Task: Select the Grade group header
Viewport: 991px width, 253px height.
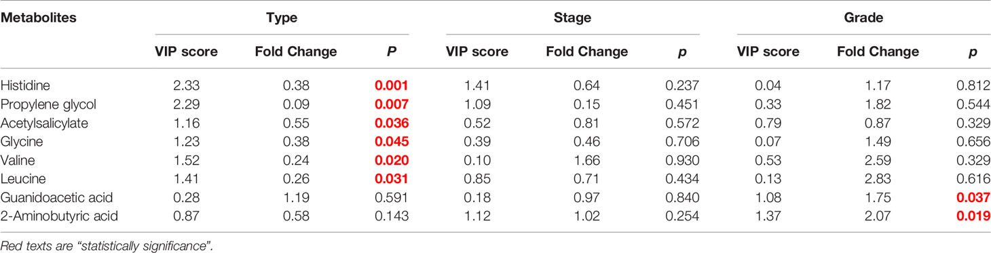Action: pyautogui.click(x=864, y=18)
